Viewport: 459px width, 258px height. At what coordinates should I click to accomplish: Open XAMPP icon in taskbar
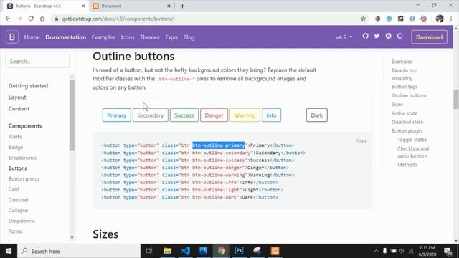tap(275, 251)
